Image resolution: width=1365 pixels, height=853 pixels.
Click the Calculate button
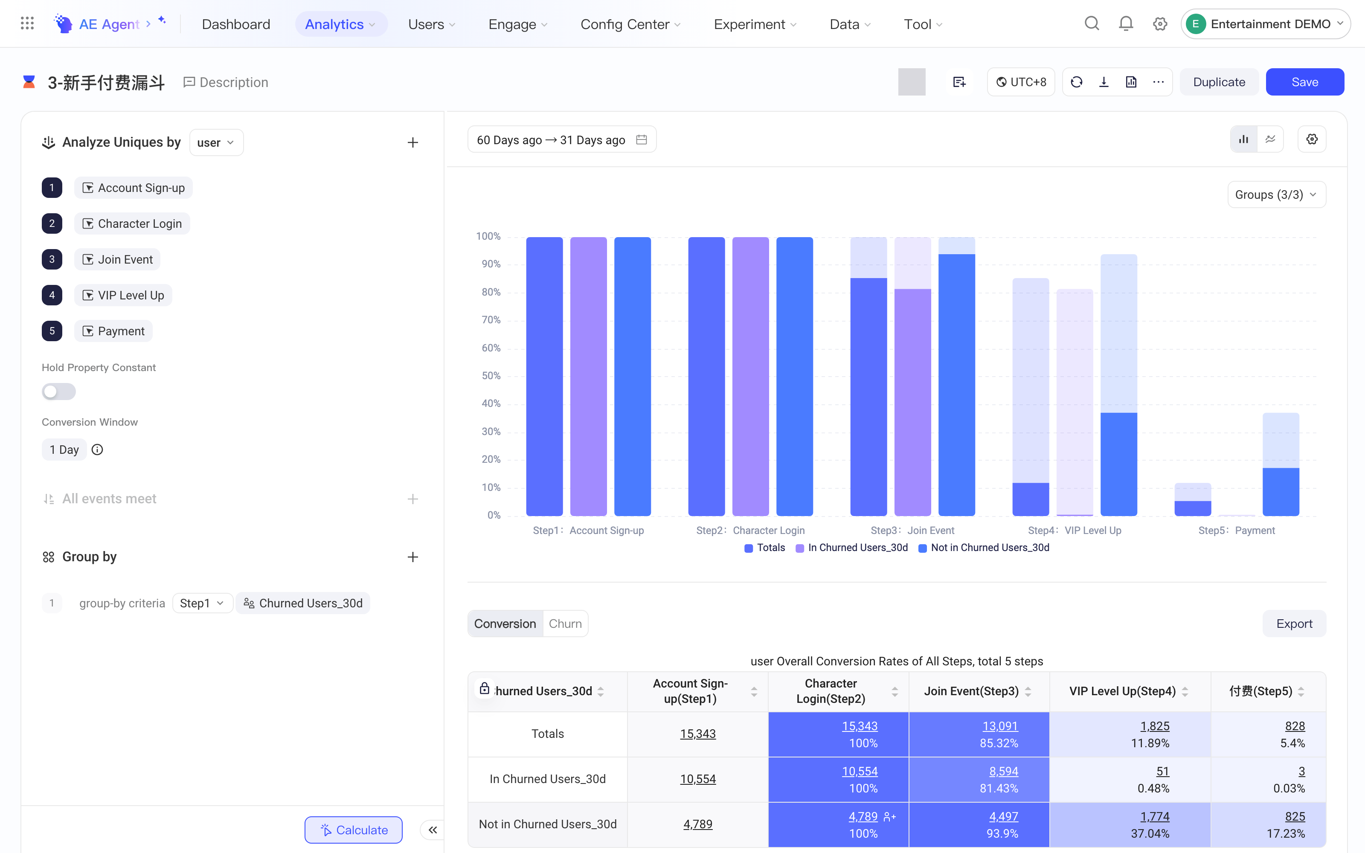point(354,830)
